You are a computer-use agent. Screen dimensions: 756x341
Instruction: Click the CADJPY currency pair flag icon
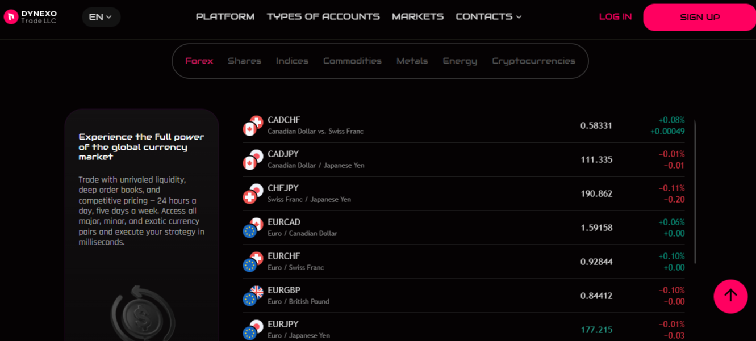253,159
